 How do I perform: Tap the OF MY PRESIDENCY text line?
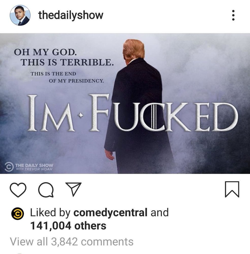tap(76, 81)
